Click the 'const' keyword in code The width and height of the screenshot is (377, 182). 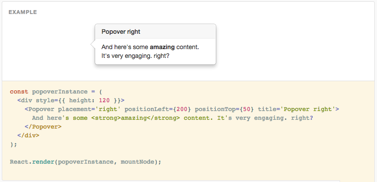click(x=19, y=92)
